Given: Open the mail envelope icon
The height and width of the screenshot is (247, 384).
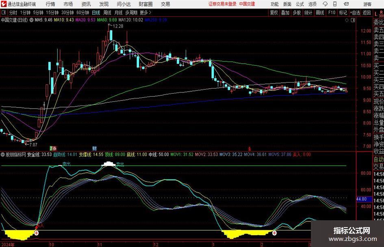Looking at the screenshot, I should pos(346,4).
